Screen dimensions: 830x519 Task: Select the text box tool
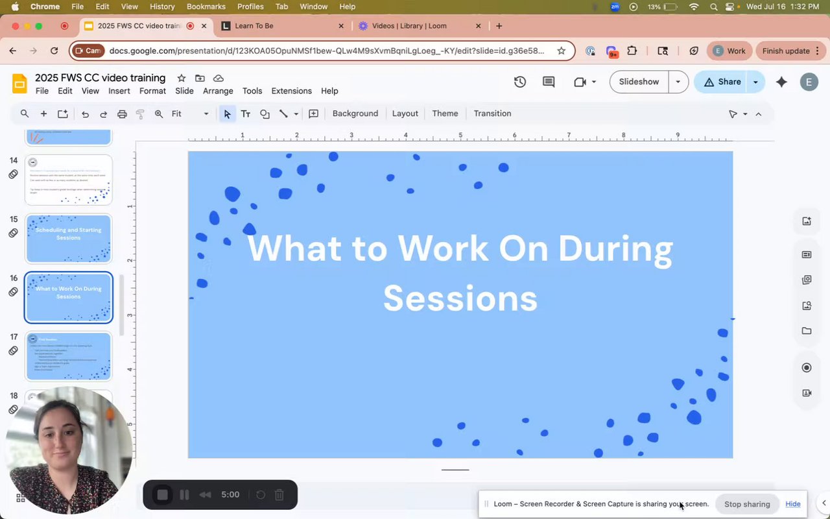click(x=246, y=114)
